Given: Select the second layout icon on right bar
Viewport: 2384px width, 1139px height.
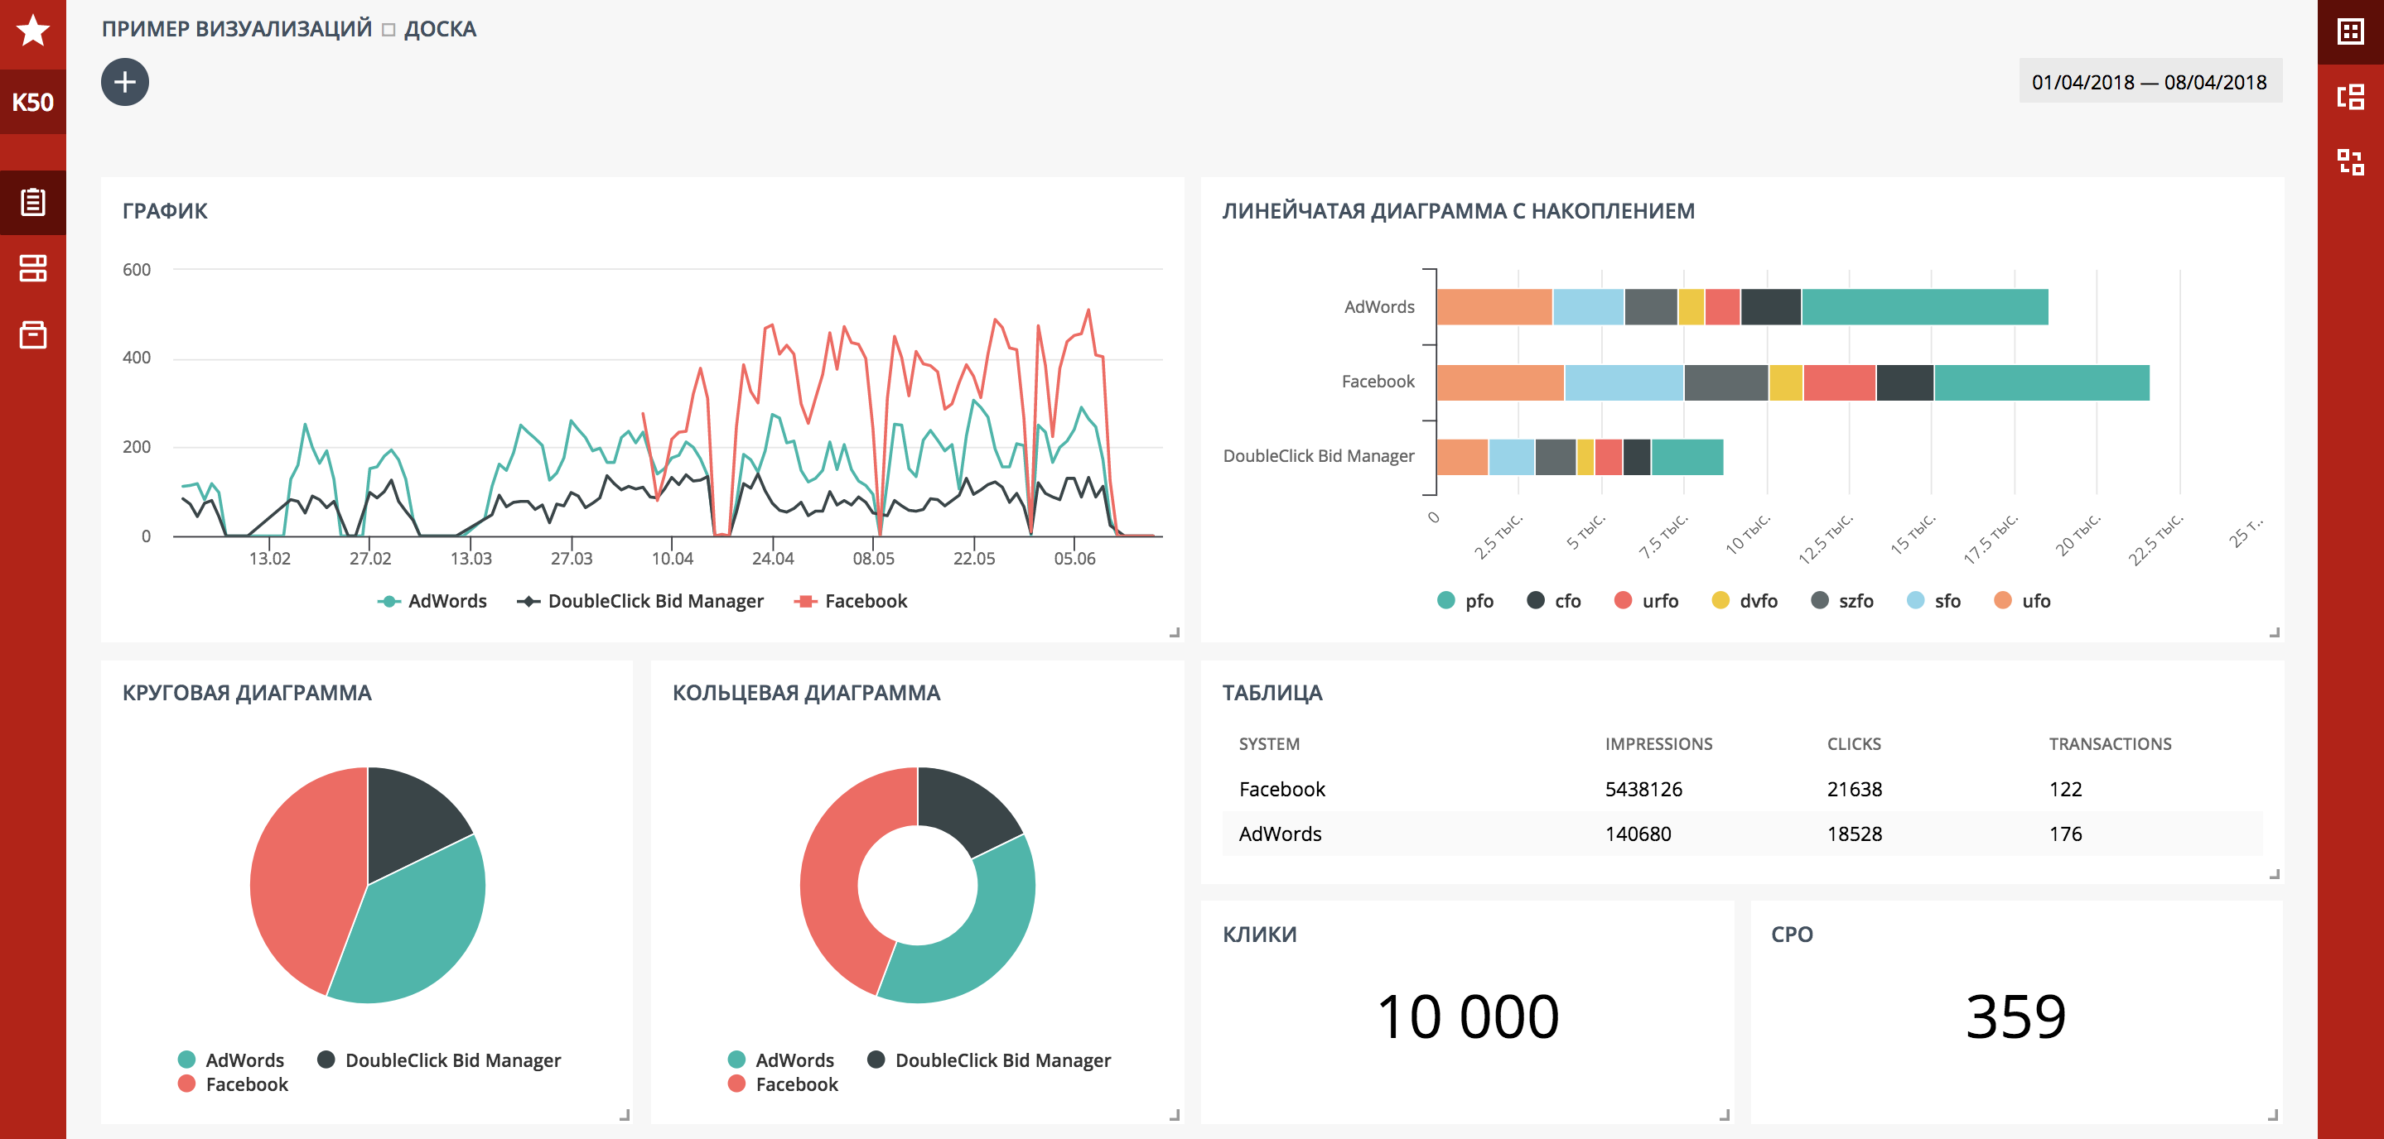Looking at the screenshot, I should (x=2351, y=96).
